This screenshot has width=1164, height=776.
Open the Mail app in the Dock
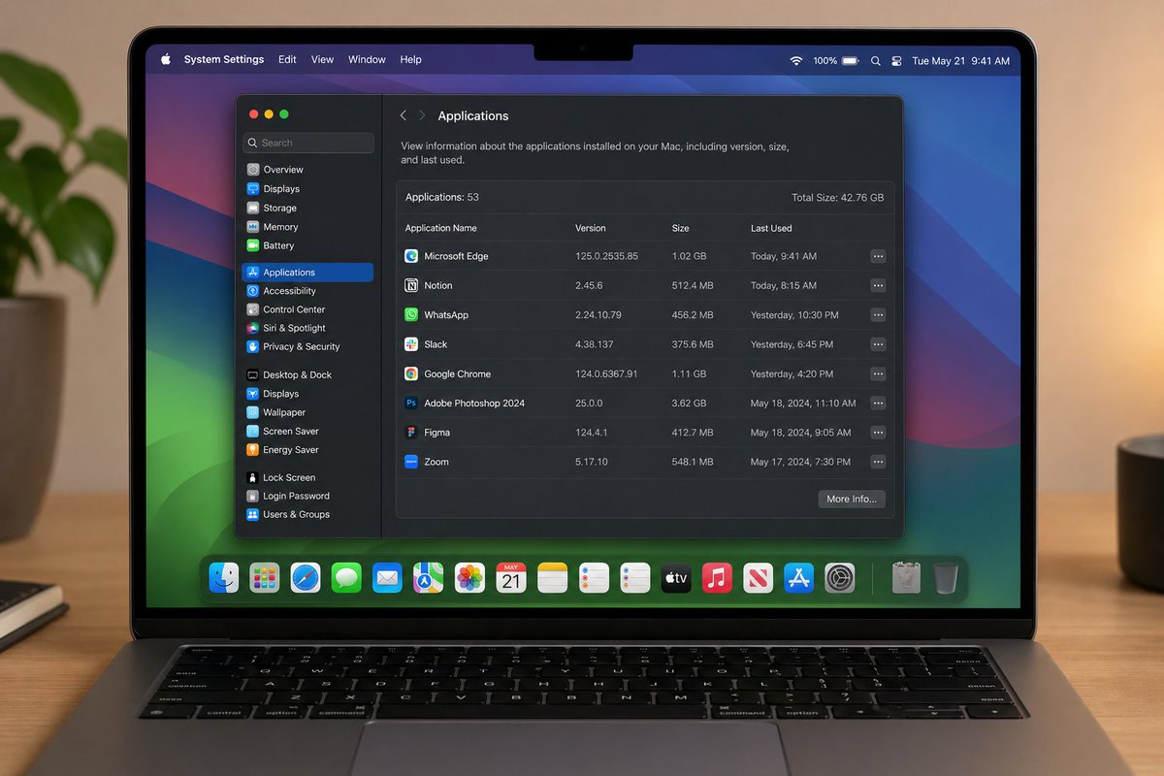[x=387, y=578]
